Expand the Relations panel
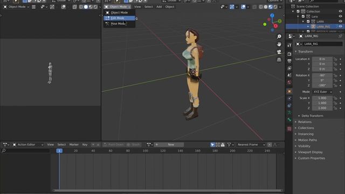 305,122
